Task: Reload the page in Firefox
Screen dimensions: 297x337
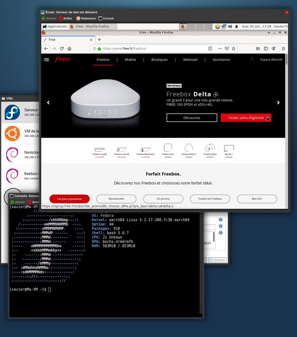Action: coord(62,49)
